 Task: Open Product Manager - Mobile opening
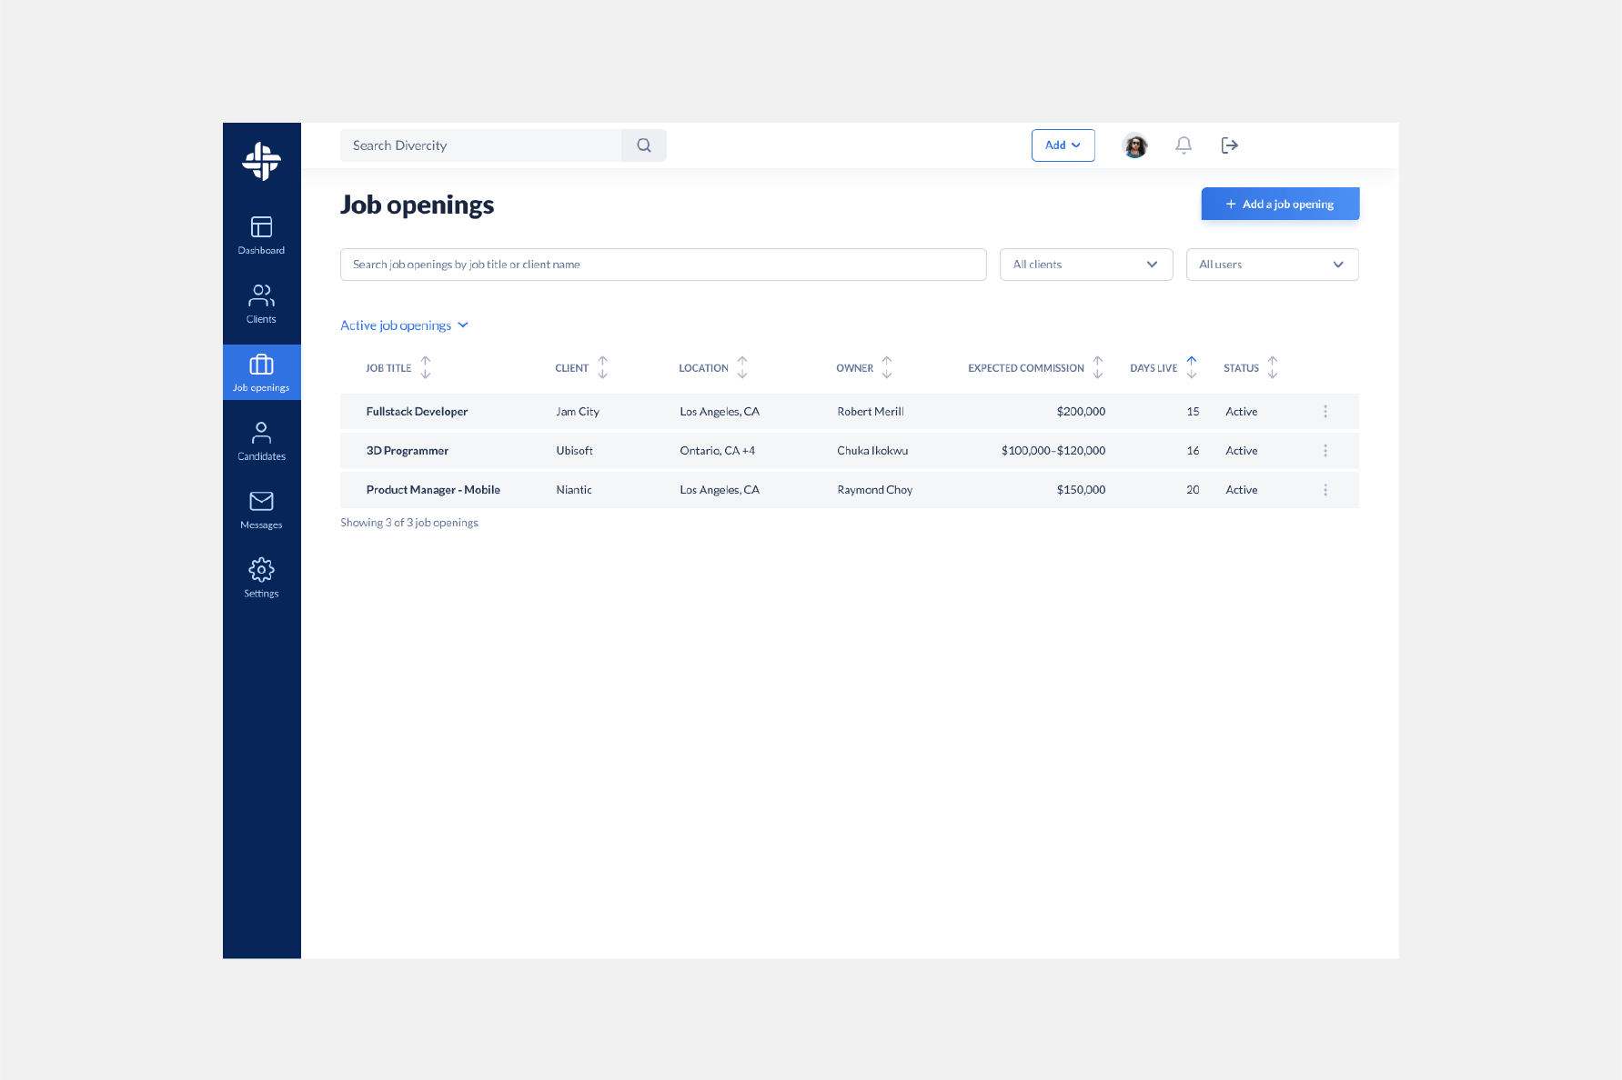433,490
